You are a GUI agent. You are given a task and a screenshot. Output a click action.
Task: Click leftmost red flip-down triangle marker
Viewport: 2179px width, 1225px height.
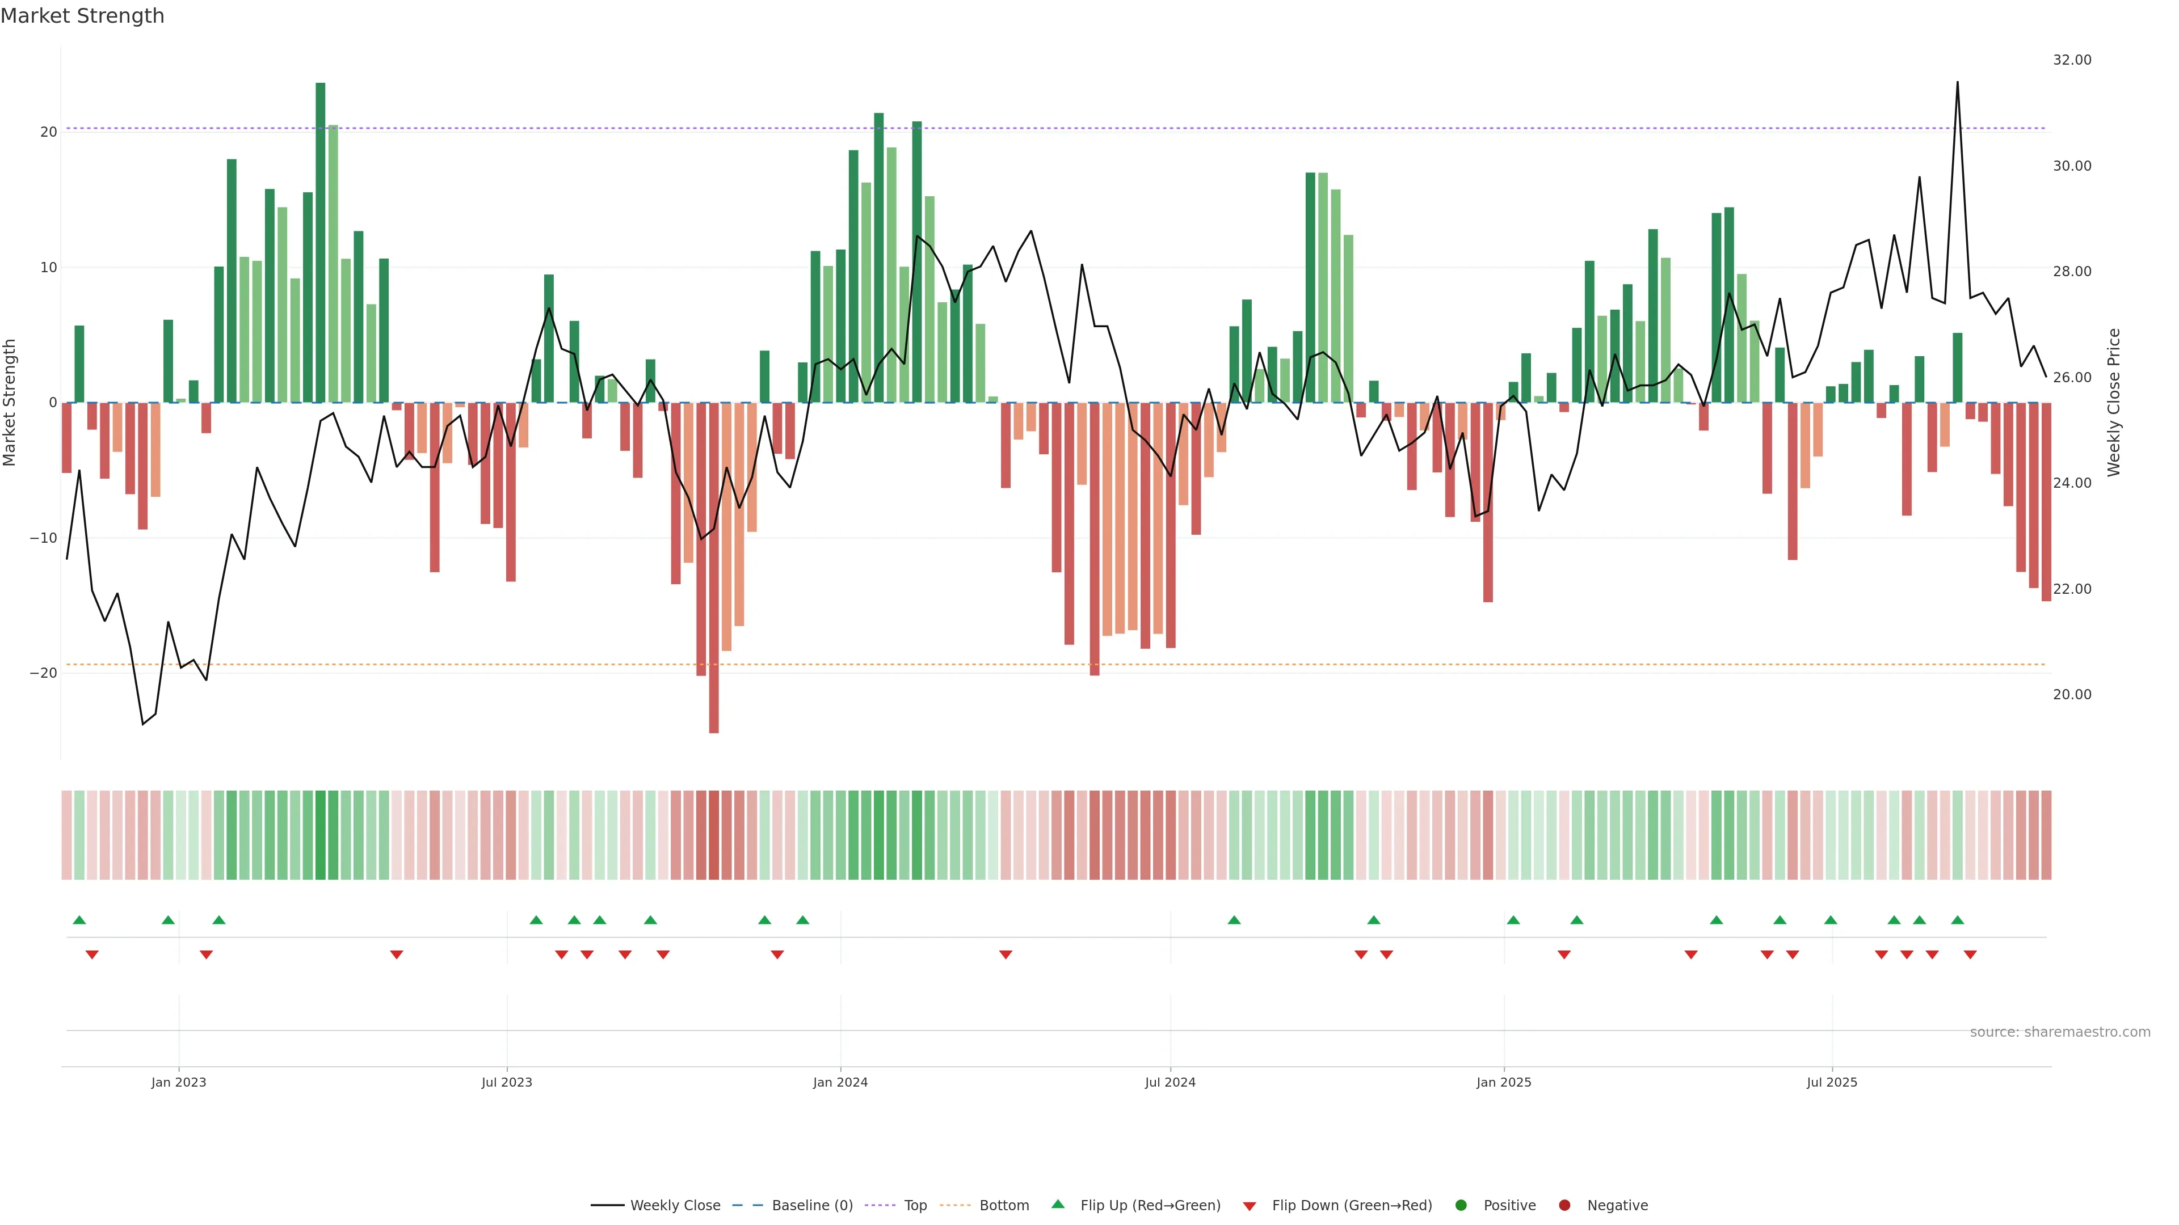click(92, 954)
